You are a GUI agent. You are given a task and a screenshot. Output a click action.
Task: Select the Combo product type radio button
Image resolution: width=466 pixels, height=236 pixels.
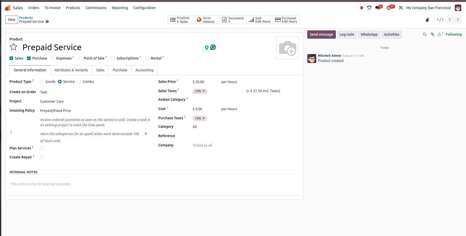(x=79, y=82)
